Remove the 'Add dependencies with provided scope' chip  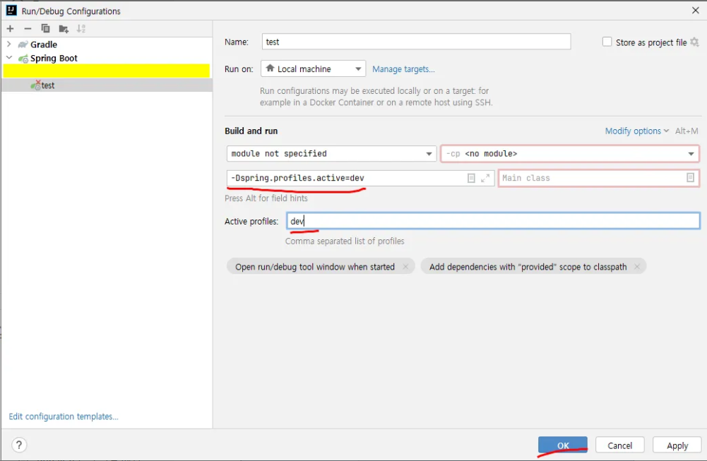(636, 267)
